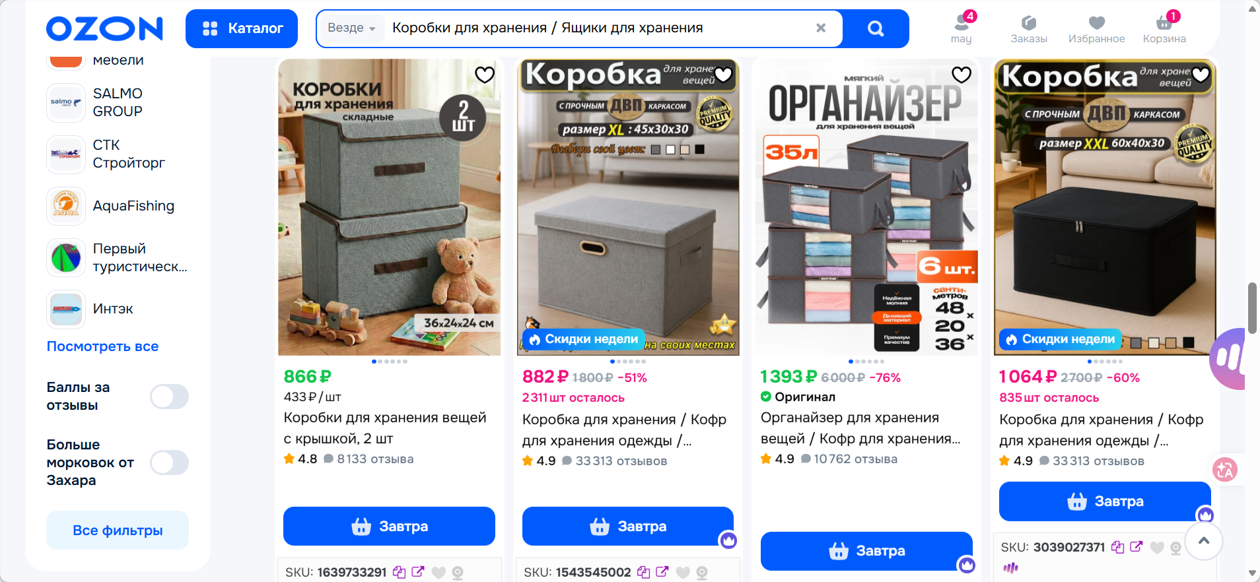Open Избранное favorites heart icon
This screenshot has width=1260, height=582.
(x=1096, y=30)
